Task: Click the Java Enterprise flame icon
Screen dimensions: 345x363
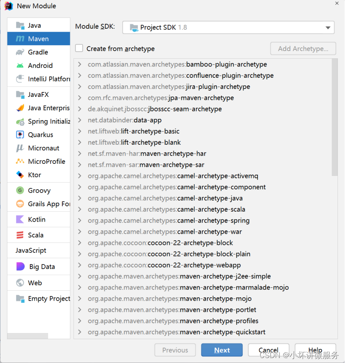Action: point(20,108)
